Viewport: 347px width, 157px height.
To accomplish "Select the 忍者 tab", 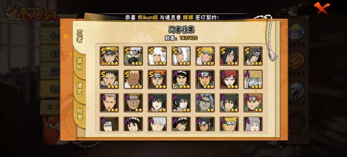I will pos(79,36).
